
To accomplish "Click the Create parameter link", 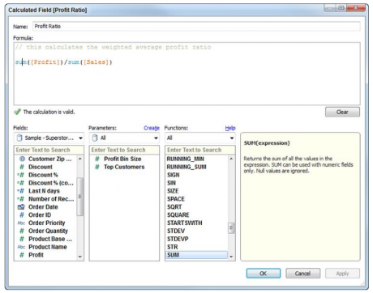I will pyautogui.click(x=152, y=128).
